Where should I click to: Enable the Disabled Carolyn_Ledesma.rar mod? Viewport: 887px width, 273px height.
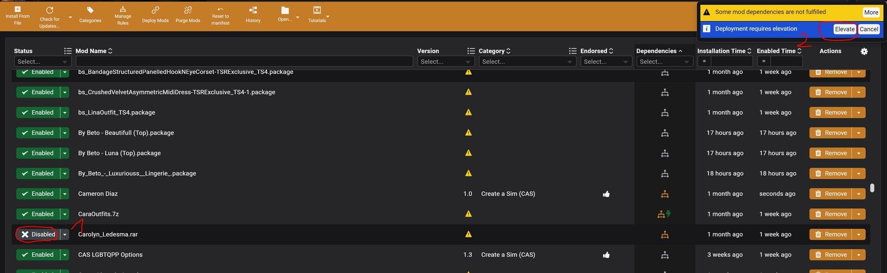[38, 235]
